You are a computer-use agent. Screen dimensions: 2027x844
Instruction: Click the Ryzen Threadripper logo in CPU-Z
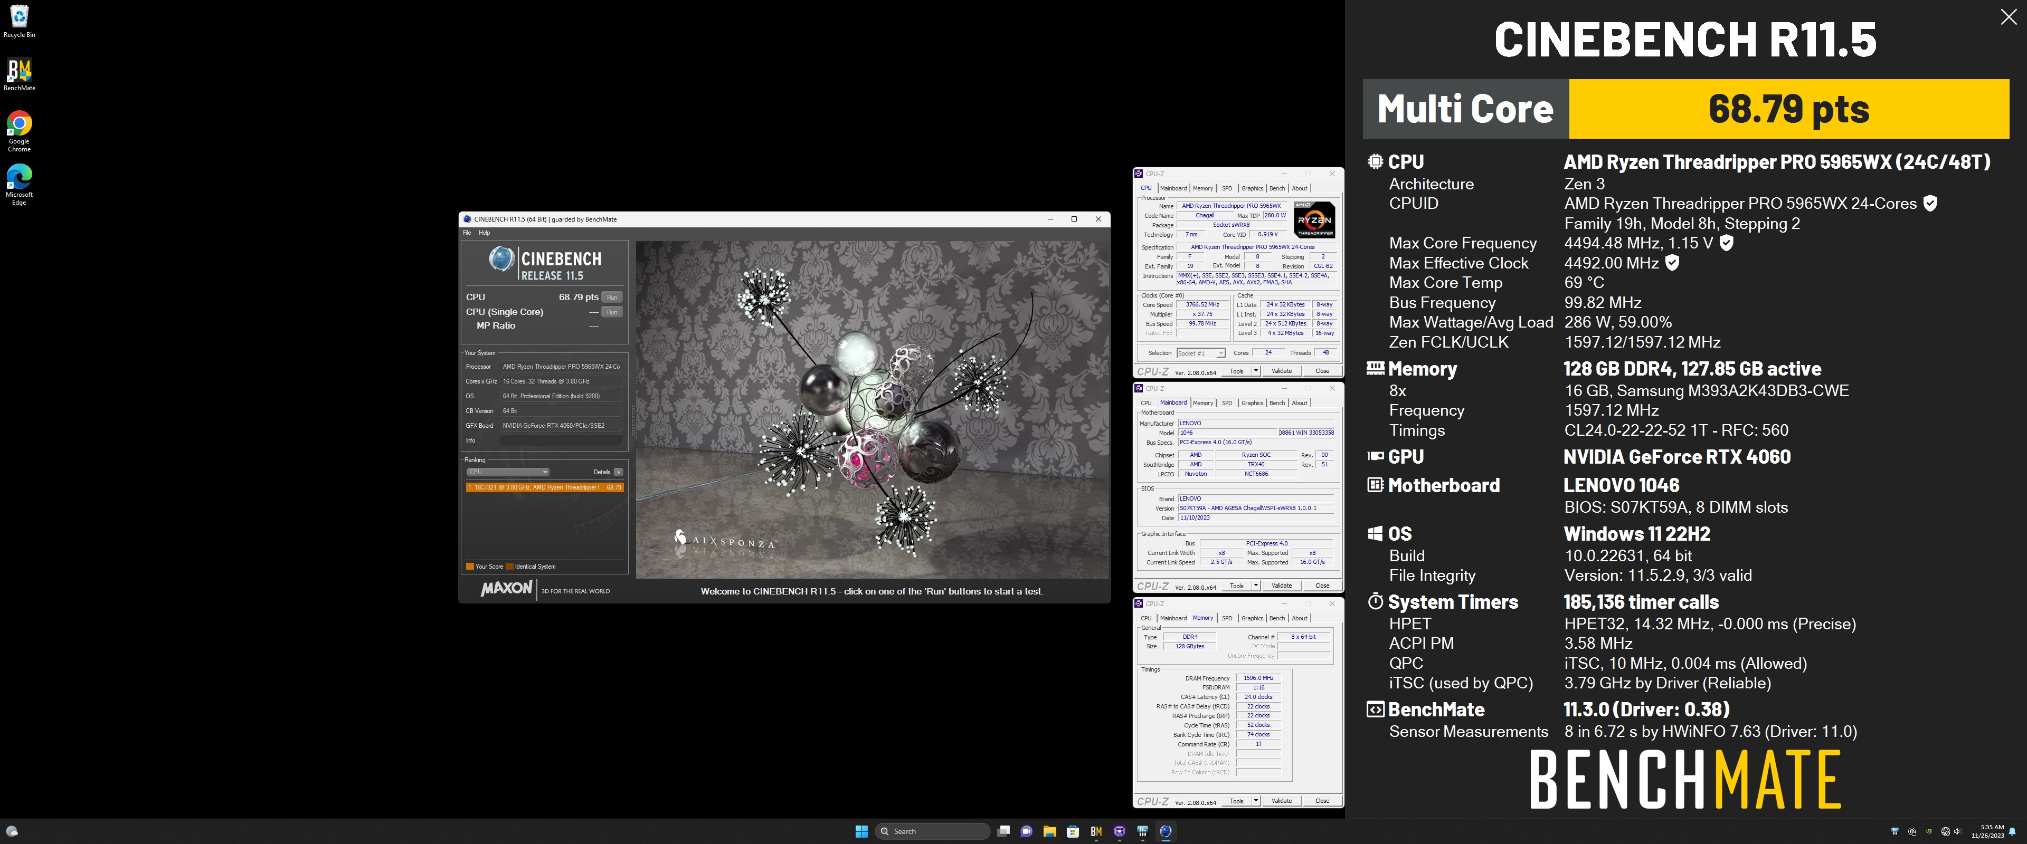pyautogui.click(x=1315, y=219)
